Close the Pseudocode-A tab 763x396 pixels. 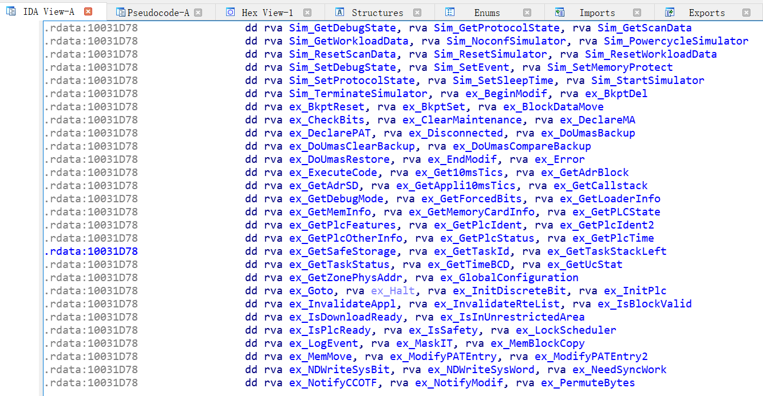198,13
